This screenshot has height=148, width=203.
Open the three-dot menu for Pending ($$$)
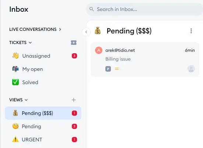pos(191,31)
